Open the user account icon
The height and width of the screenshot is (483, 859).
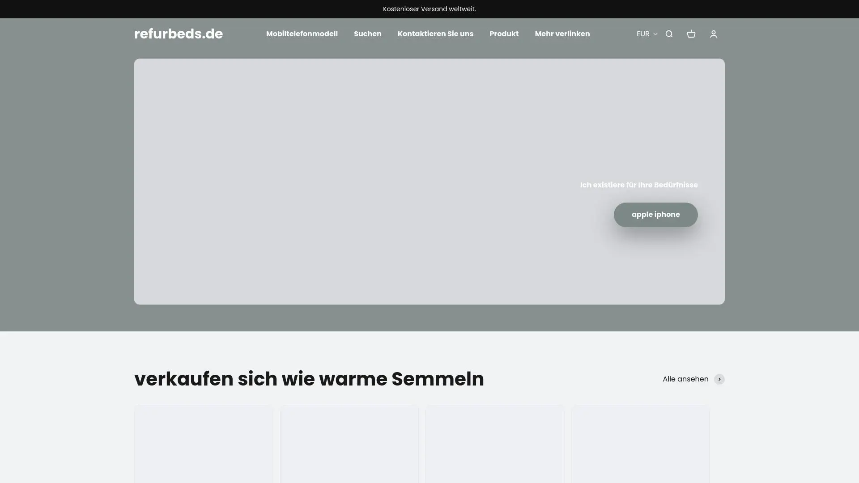(x=714, y=34)
